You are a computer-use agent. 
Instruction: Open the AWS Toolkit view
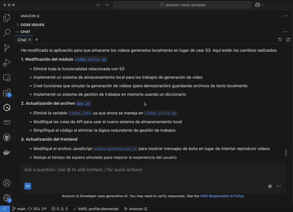point(7,122)
